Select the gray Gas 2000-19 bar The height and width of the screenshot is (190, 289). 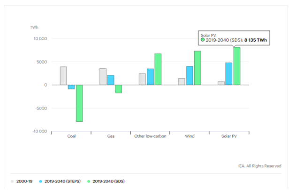pos(103,77)
